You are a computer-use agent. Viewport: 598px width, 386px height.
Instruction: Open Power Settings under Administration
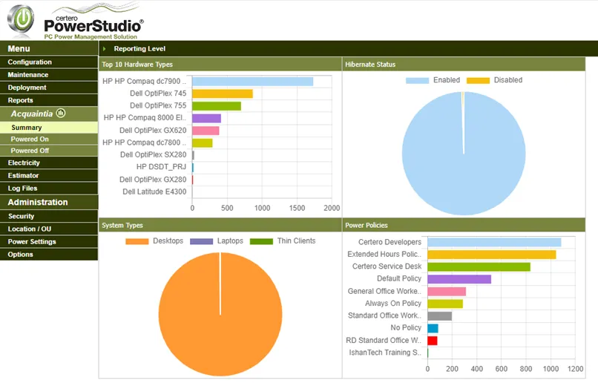pyautogui.click(x=32, y=242)
